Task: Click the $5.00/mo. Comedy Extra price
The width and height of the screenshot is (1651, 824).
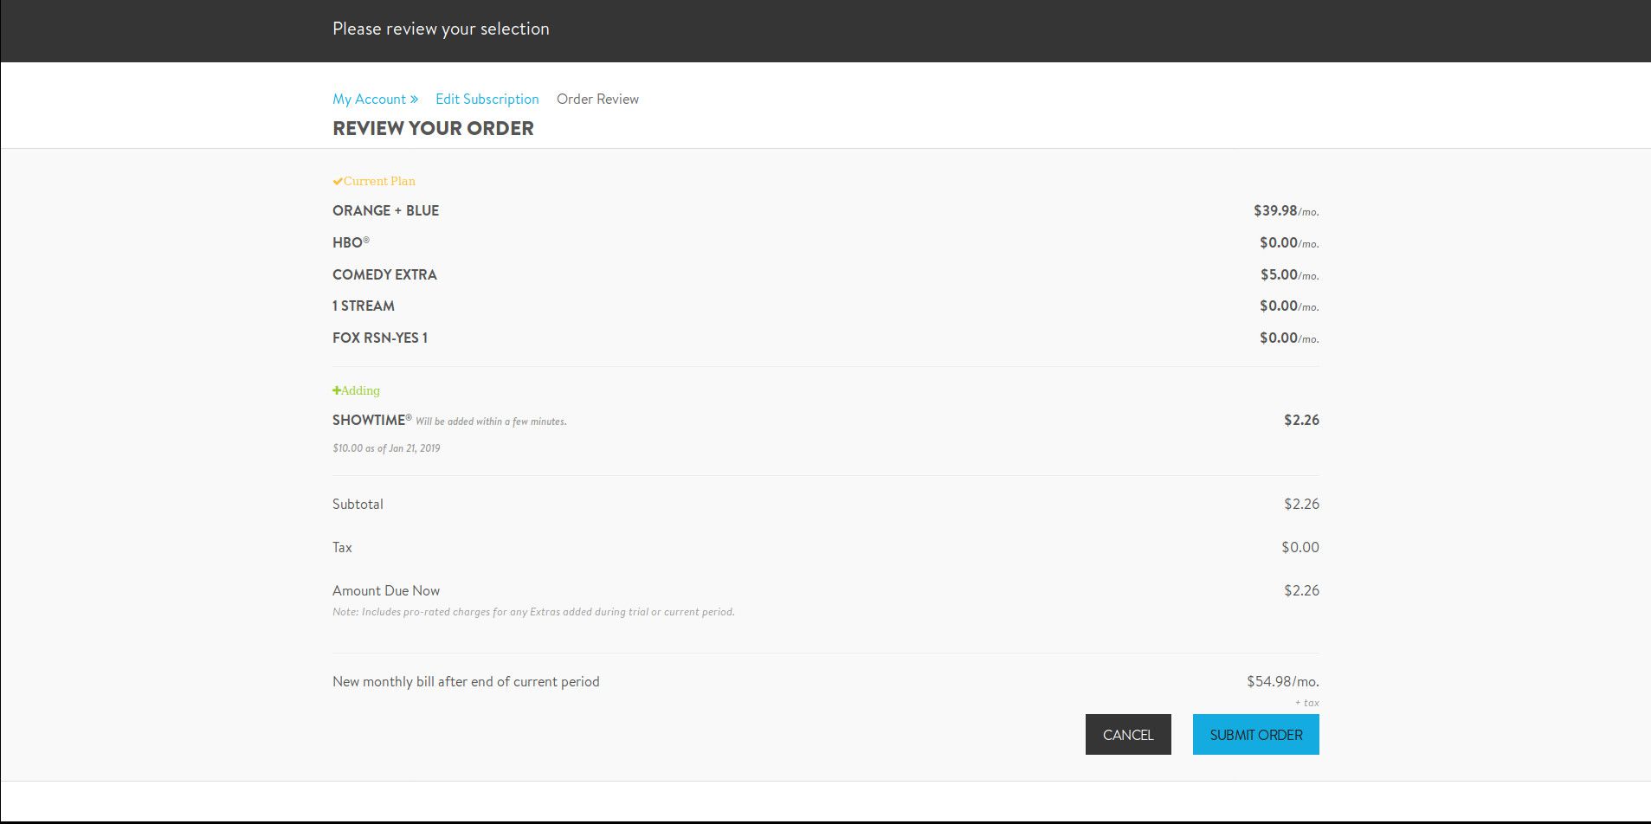Action: click(1289, 274)
